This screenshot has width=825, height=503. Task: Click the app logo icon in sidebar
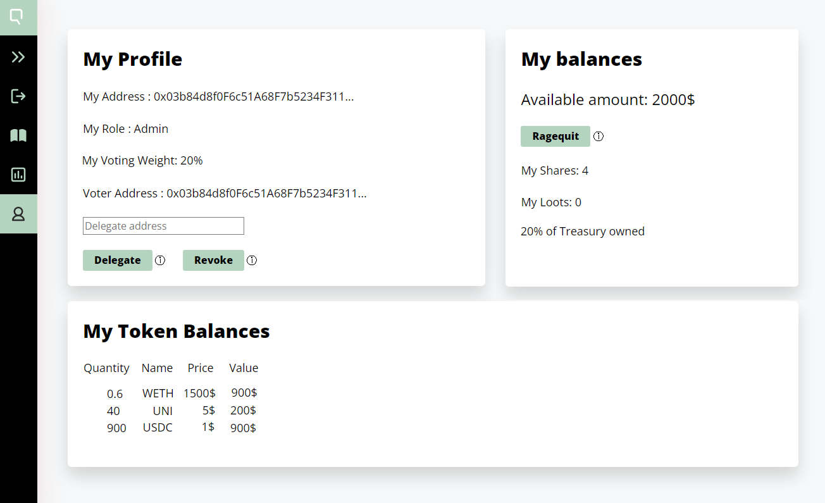18,17
